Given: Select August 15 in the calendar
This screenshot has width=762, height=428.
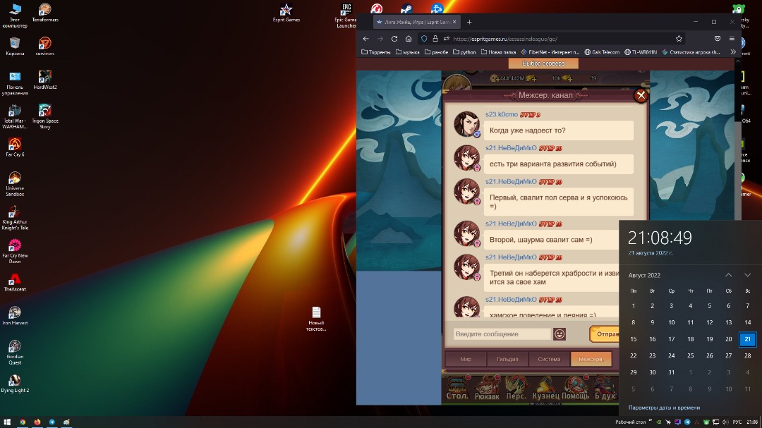Looking at the screenshot, I should coord(633,339).
